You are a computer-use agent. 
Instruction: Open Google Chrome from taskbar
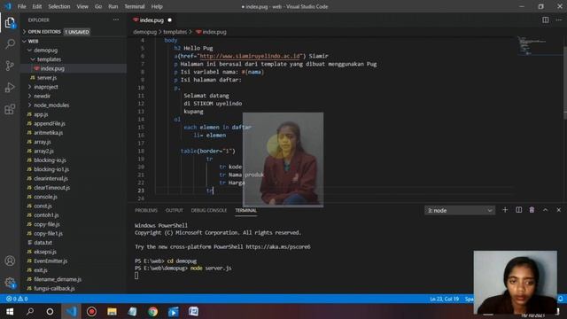(x=153, y=311)
